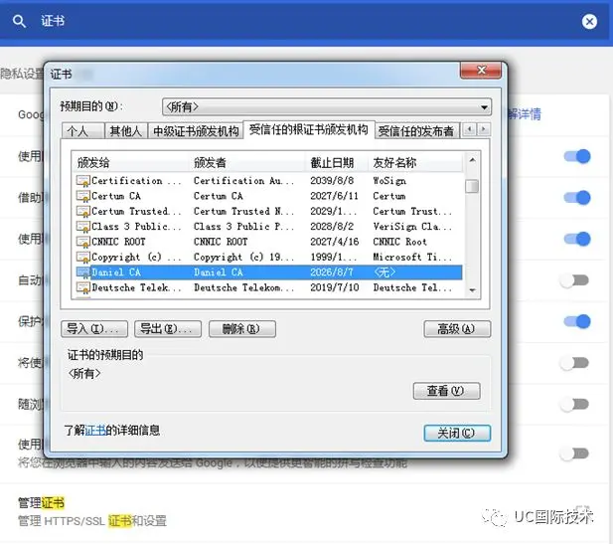Image resolution: width=613 pixels, height=544 pixels.
Task: Click the 证书 search input field
Action: [x=305, y=21]
